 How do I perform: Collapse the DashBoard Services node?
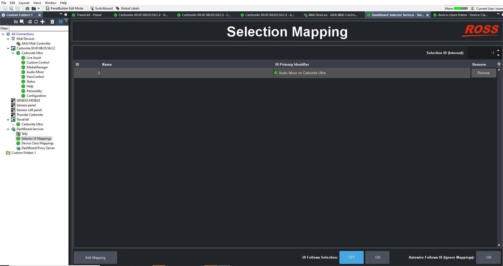(8, 129)
